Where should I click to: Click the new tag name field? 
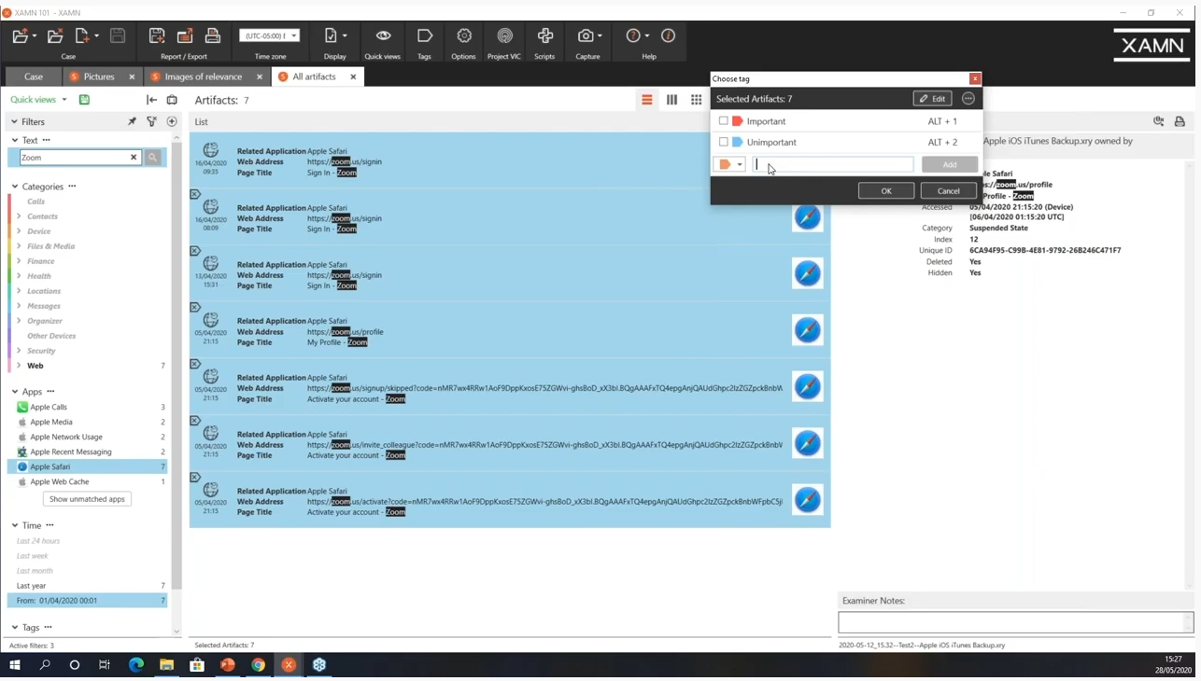833,165
